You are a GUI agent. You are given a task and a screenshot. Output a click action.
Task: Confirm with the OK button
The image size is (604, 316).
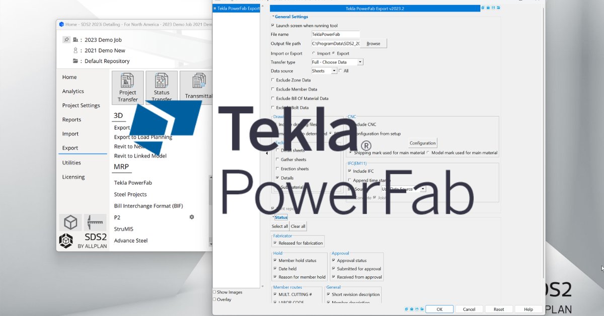click(x=439, y=309)
